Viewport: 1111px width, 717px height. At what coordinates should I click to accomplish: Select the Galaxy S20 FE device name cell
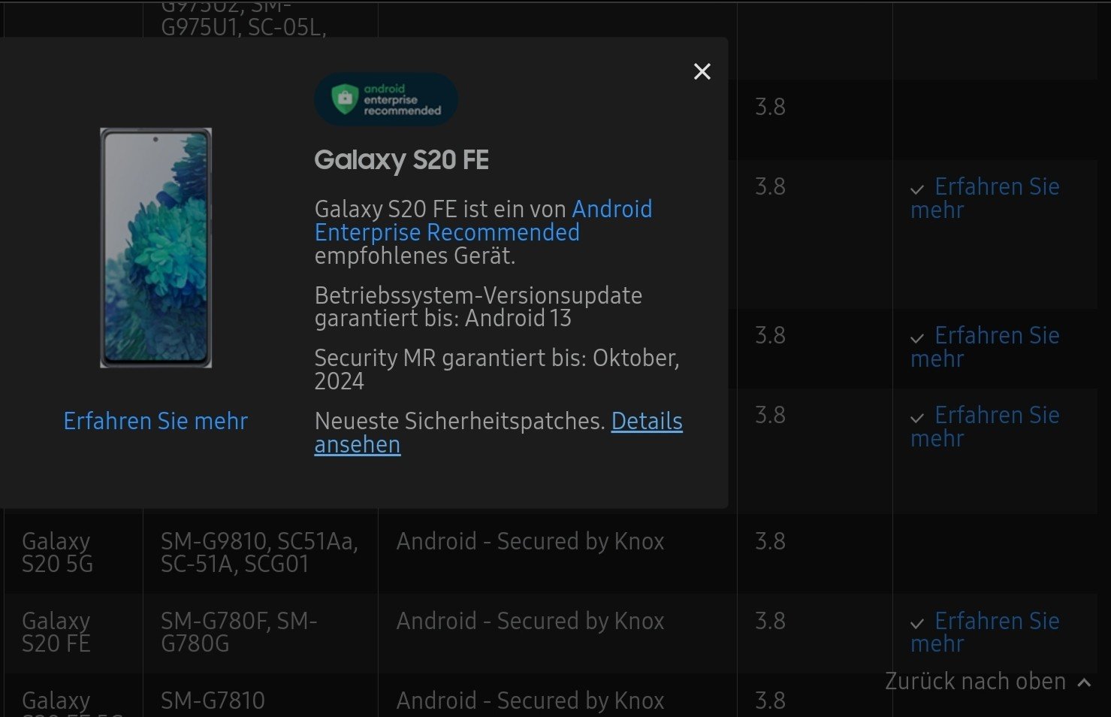pyautogui.click(x=56, y=632)
